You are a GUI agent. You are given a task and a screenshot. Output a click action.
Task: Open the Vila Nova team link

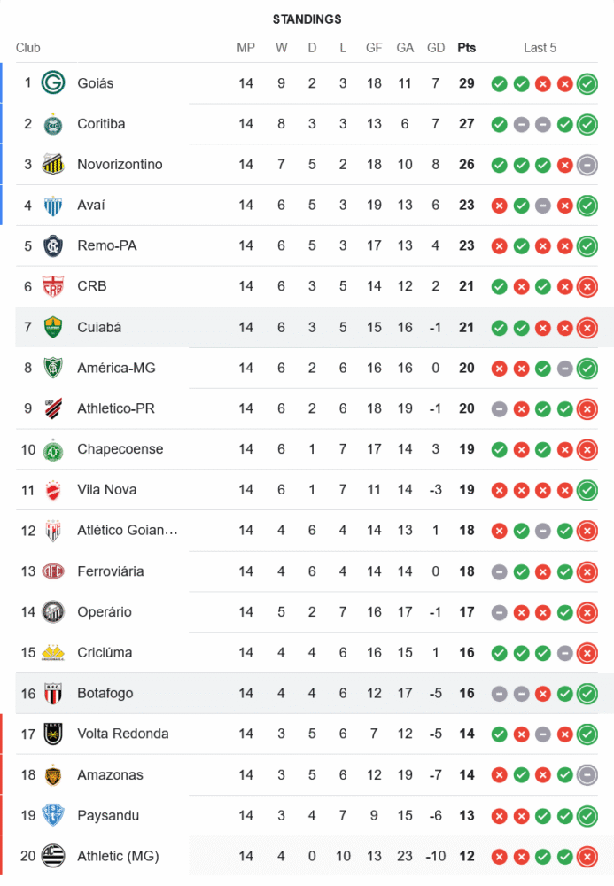coord(106,490)
